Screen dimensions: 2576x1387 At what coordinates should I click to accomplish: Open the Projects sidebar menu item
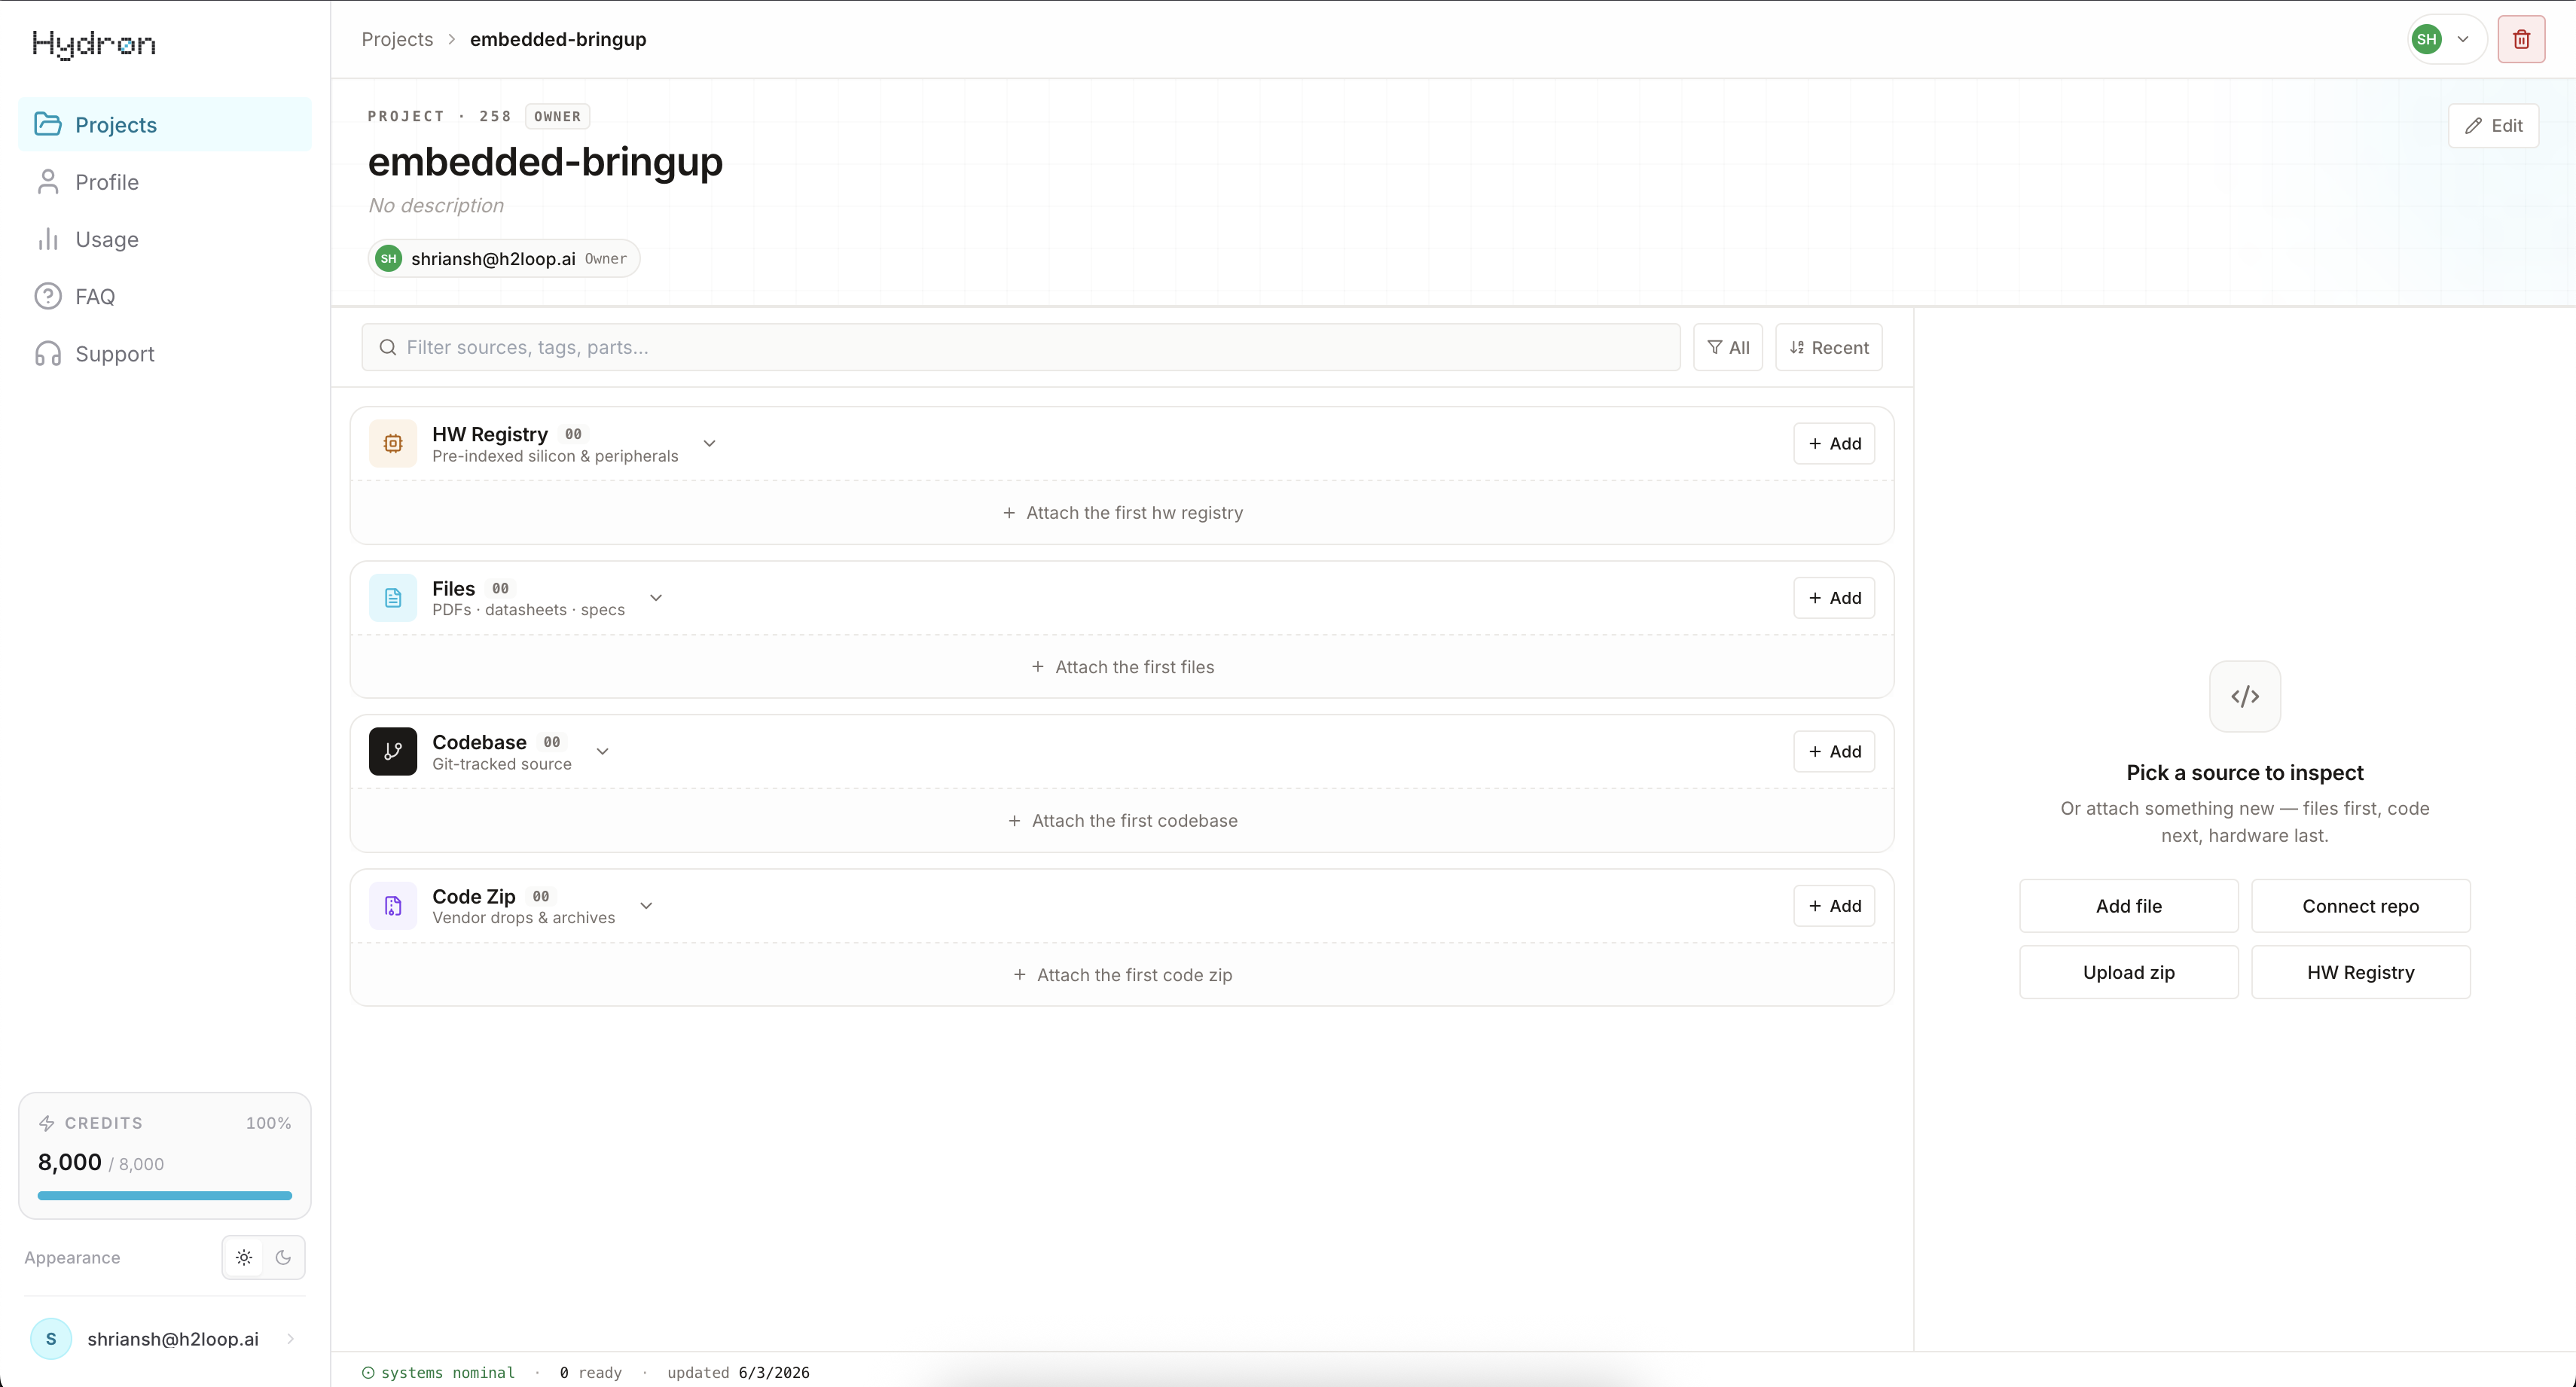165,124
